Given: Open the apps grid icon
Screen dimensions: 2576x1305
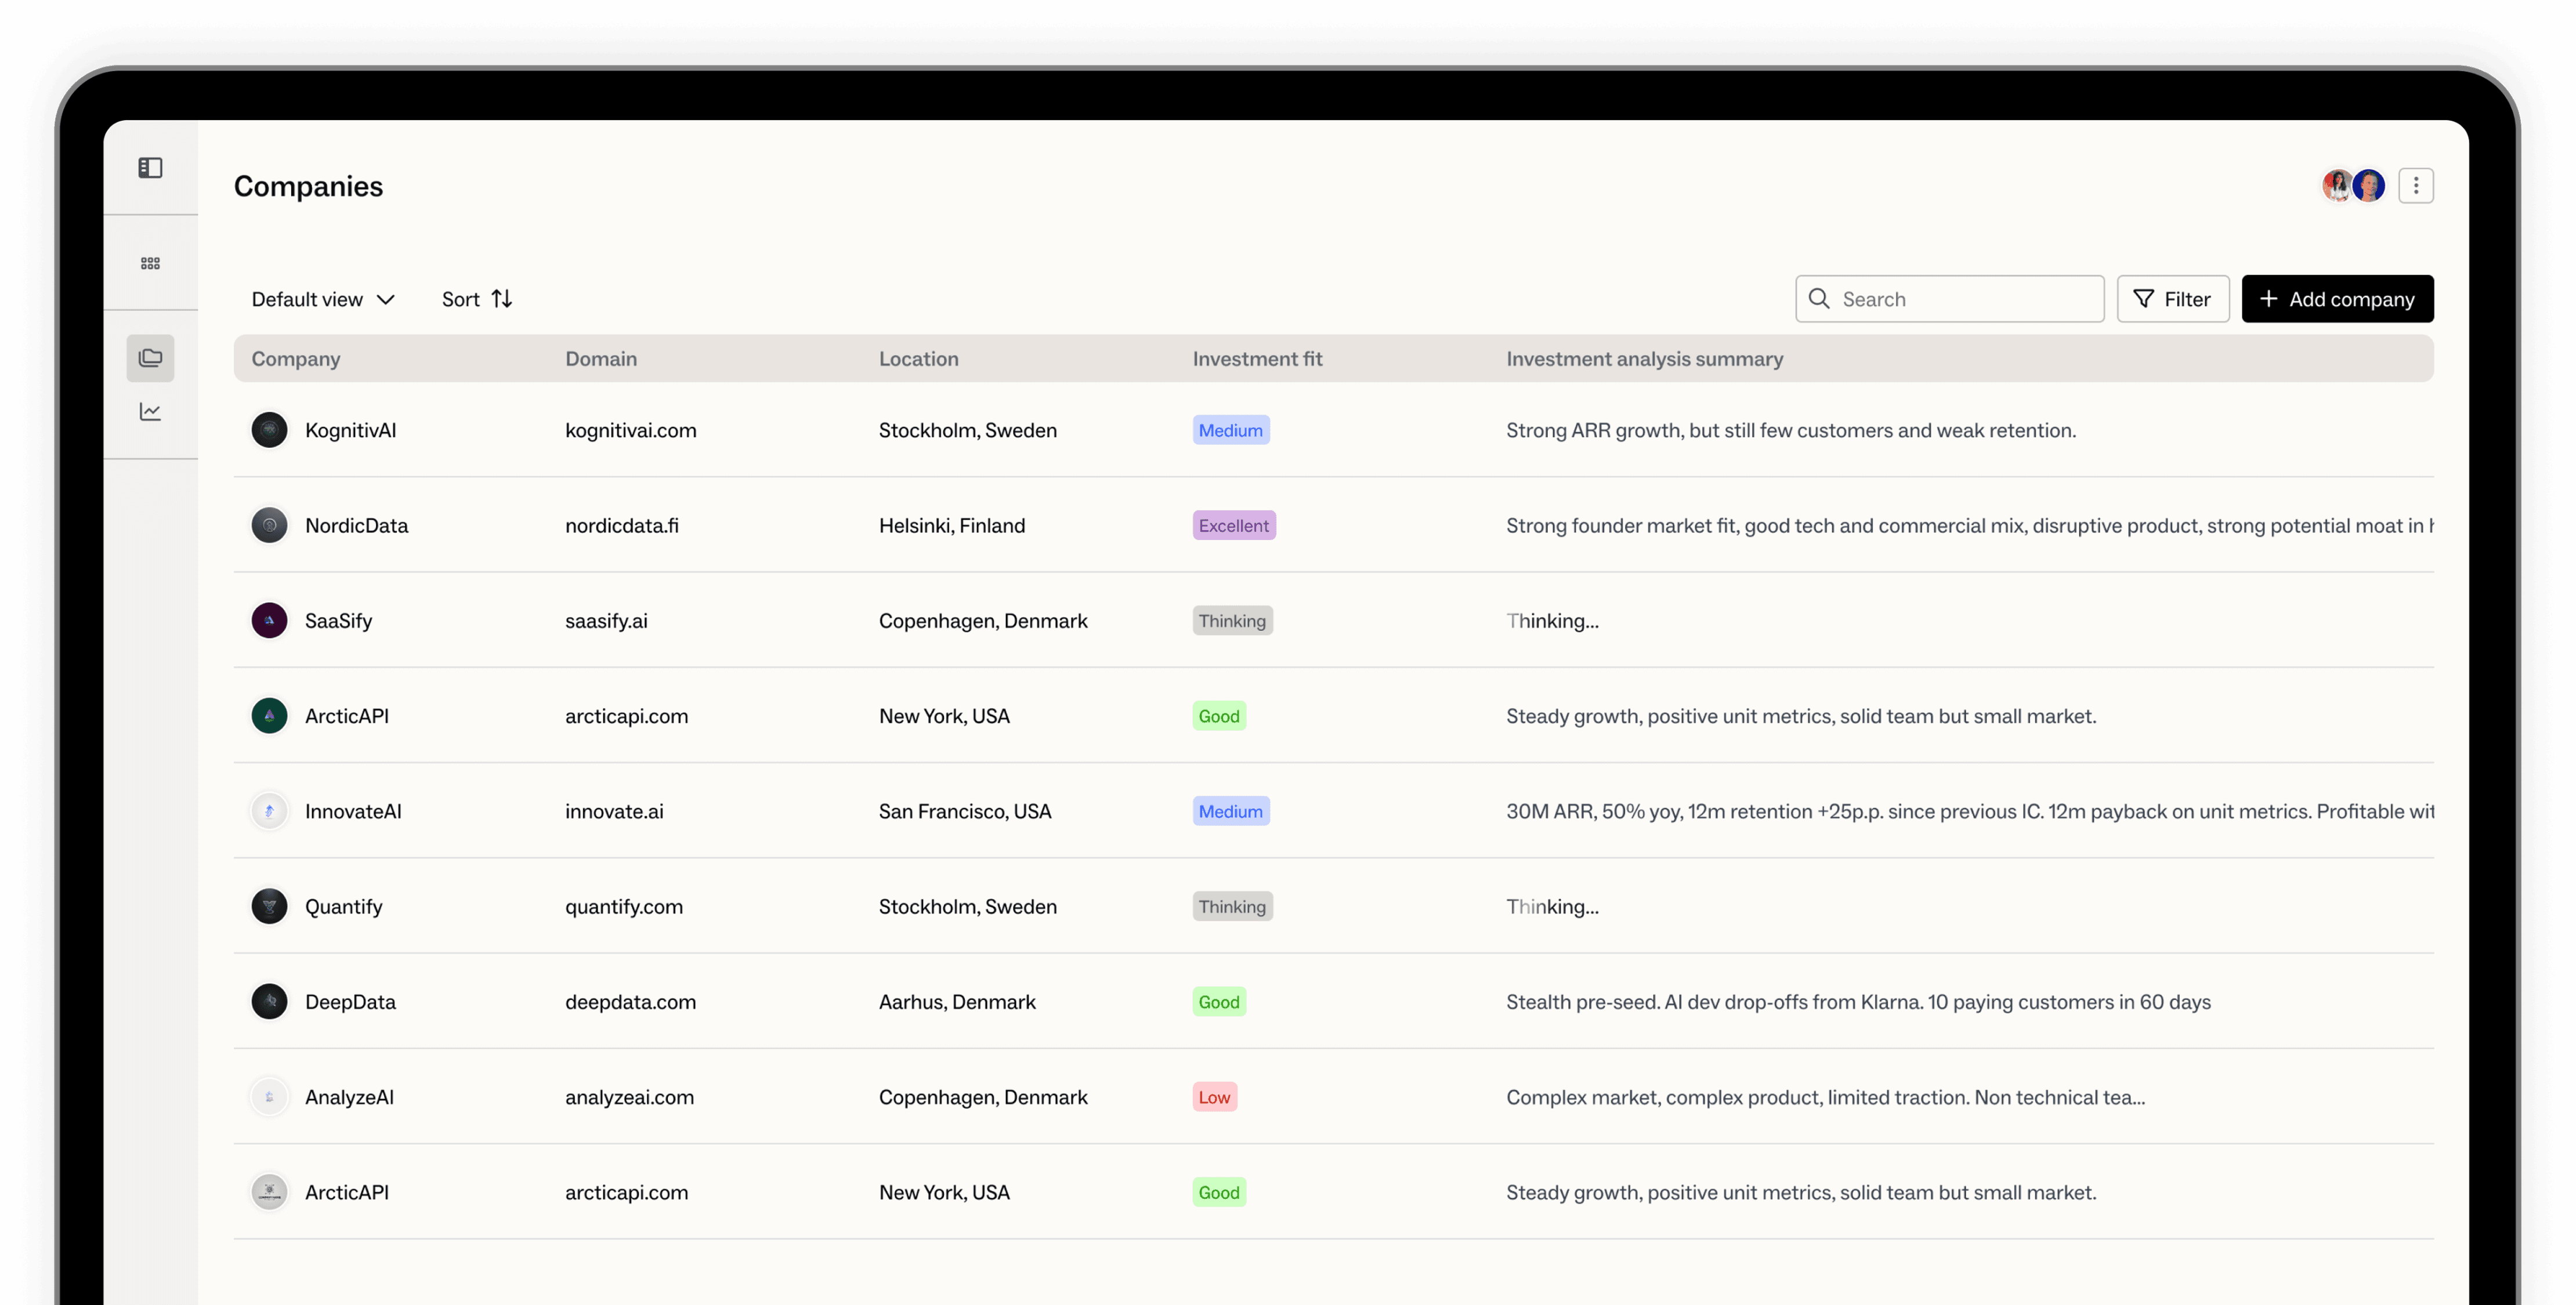Looking at the screenshot, I should [150, 263].
